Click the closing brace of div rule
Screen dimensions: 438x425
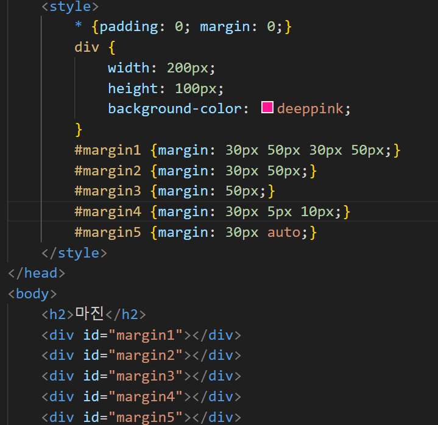[x=79, y=130]
